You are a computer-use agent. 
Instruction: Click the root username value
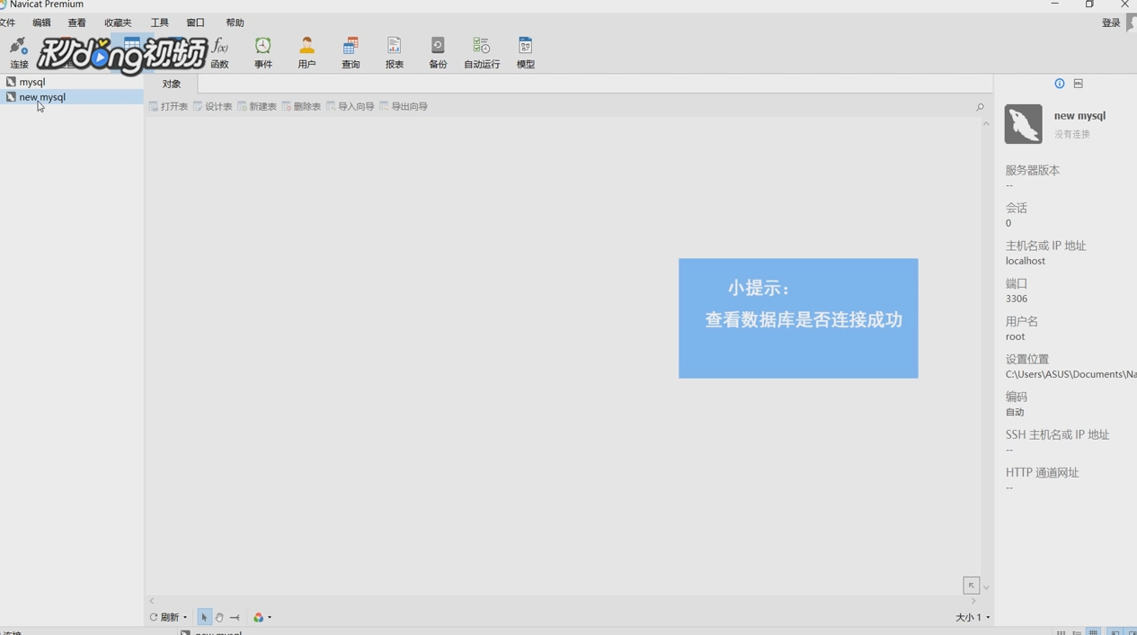(1015, 336)
